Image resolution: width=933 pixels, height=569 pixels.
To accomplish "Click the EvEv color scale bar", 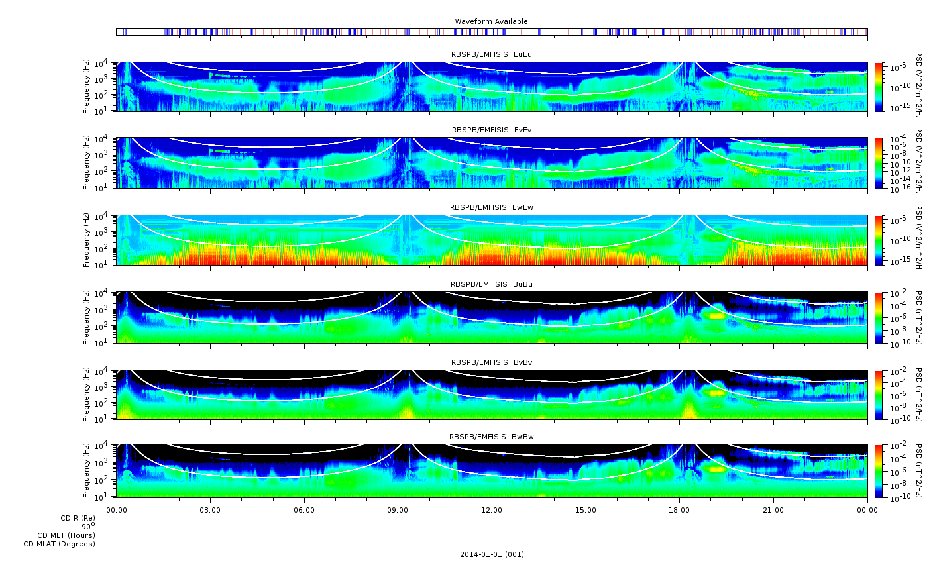I will [x=879, y=163].
